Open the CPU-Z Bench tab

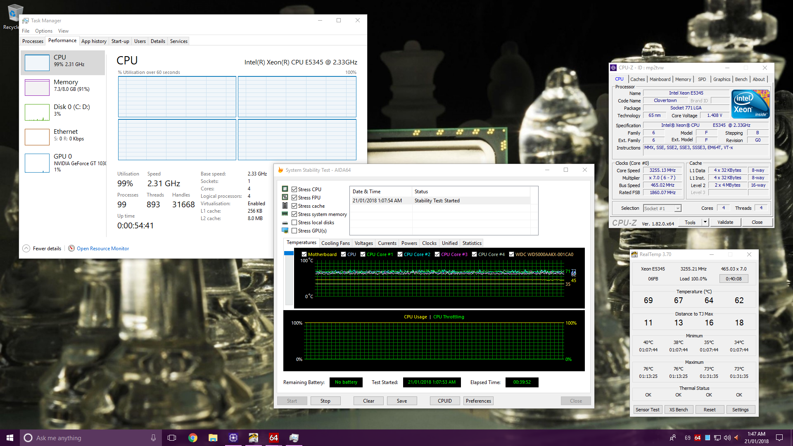coord(741,79)
